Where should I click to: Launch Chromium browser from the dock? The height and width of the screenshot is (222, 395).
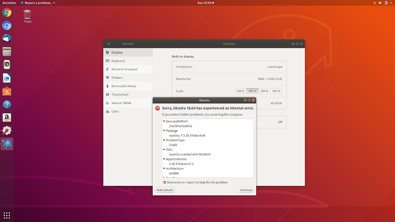7,26
